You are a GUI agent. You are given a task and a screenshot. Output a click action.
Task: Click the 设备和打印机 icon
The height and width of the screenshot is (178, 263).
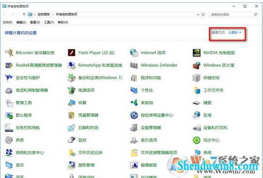pos(196,128)
